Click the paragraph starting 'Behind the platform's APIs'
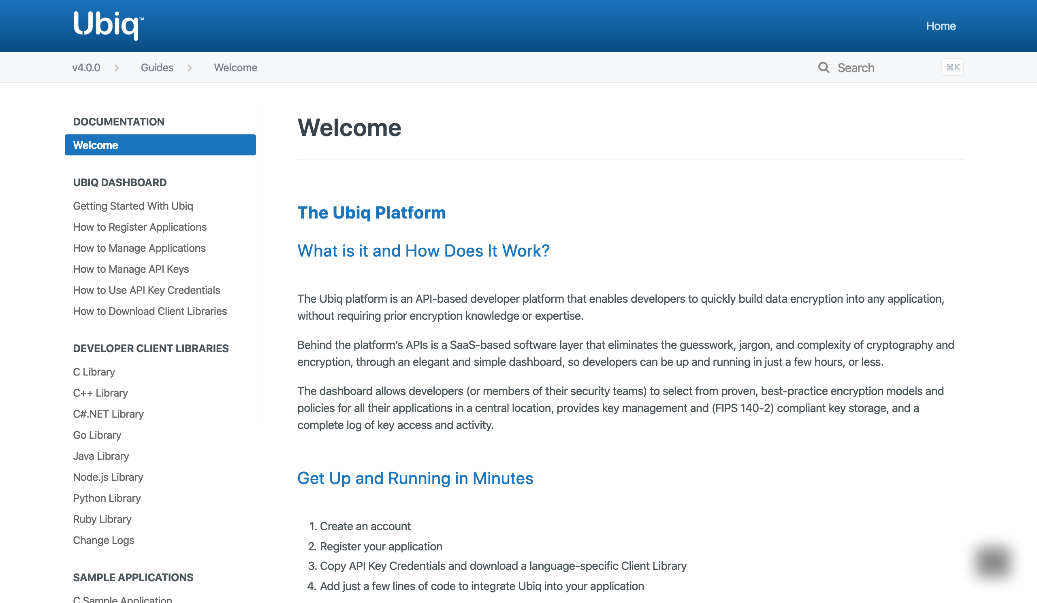1037x603 pixels. click(626, 353)
